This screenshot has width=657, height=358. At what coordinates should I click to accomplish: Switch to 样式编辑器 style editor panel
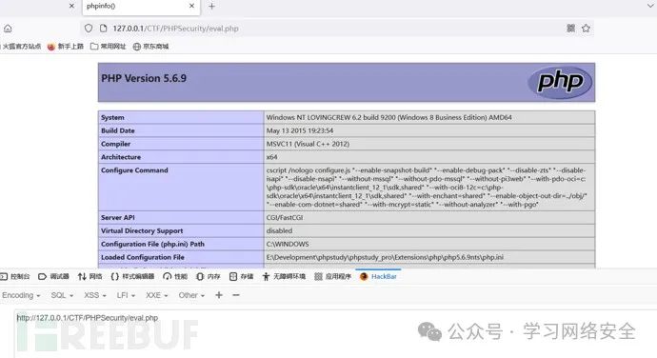tap(132, 277)
